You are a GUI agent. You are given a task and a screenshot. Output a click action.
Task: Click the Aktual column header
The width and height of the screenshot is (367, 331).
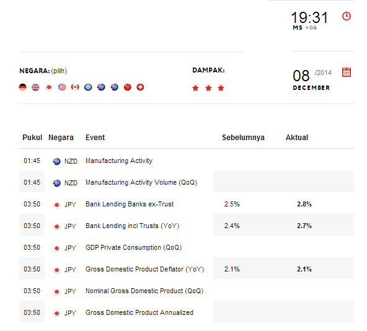[x=297, y=138]
